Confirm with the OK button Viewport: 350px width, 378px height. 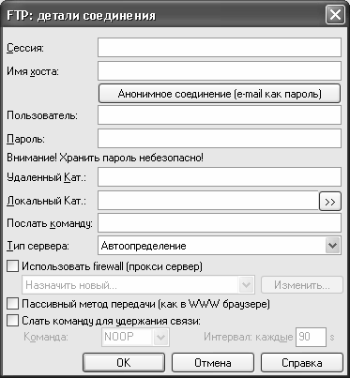[x=124, y=363]
